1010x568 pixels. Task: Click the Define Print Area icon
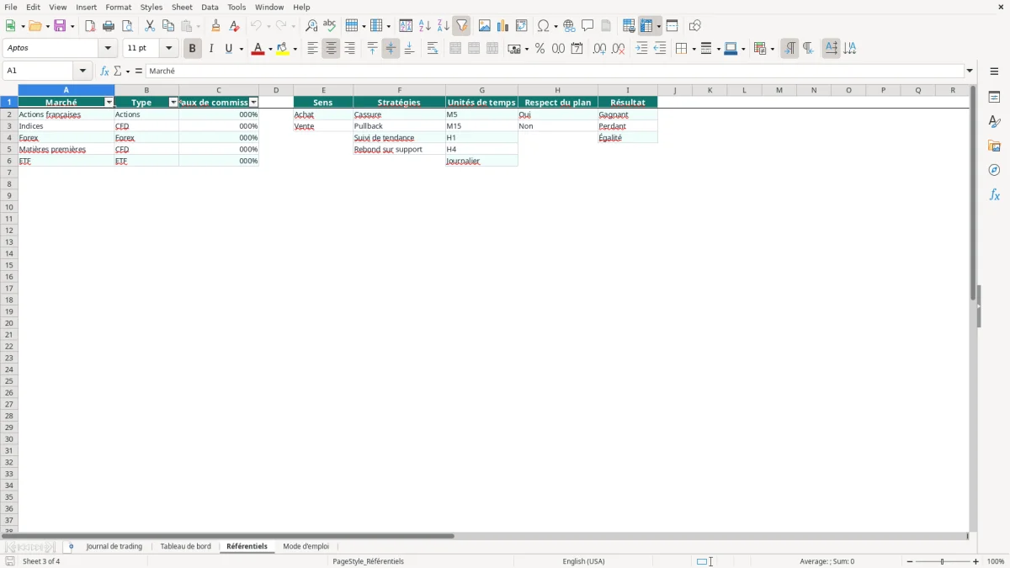click(x=629, y=26)
